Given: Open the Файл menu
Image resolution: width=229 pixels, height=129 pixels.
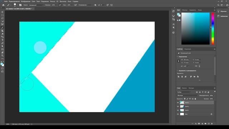Looking at the screenshot, I should pos(6,1).
